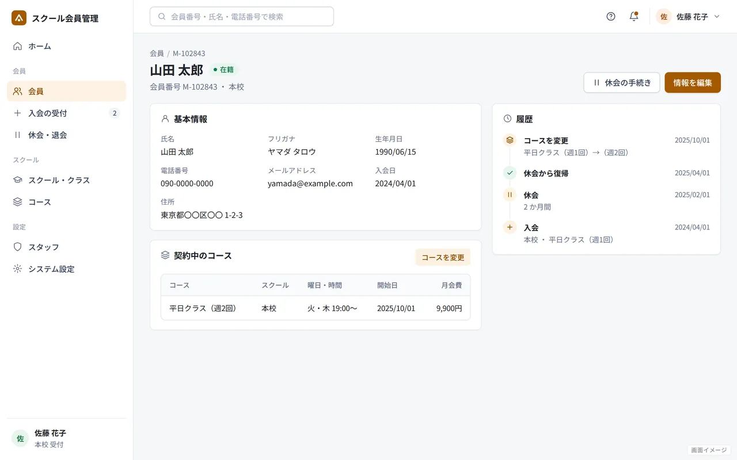Click history date 2025/04/01

(692, 173)
